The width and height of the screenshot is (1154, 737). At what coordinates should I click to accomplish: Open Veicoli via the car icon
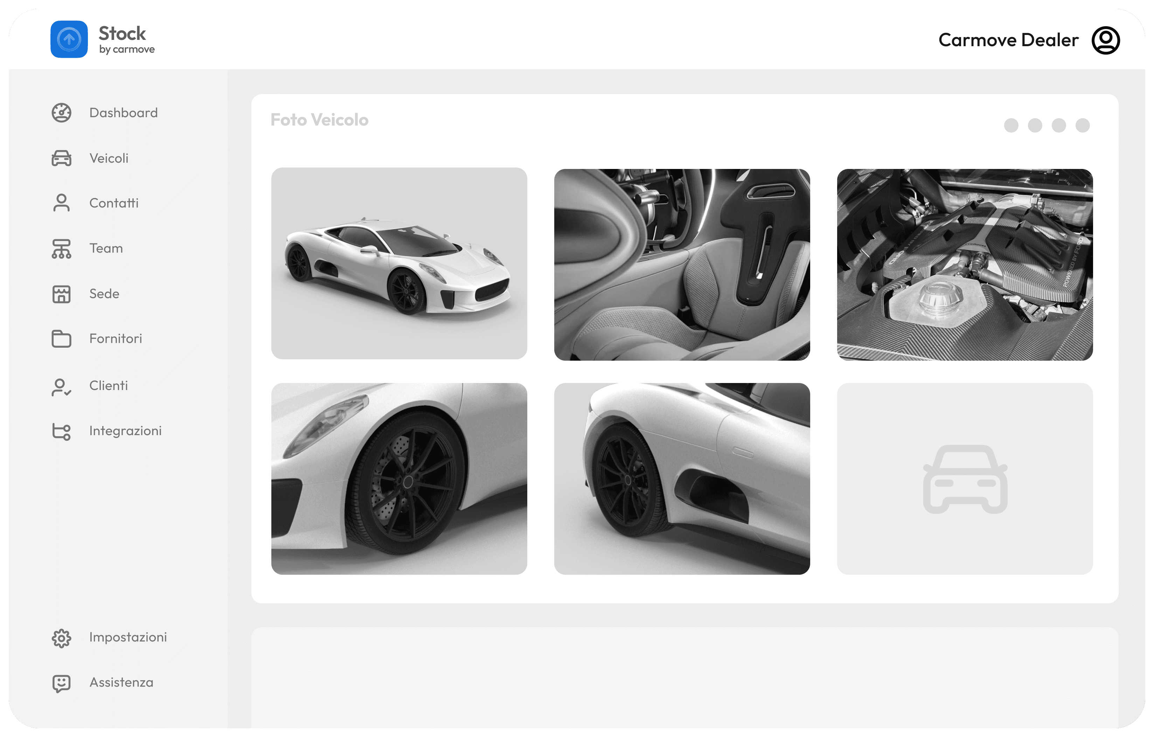click(x=61, y=158)
